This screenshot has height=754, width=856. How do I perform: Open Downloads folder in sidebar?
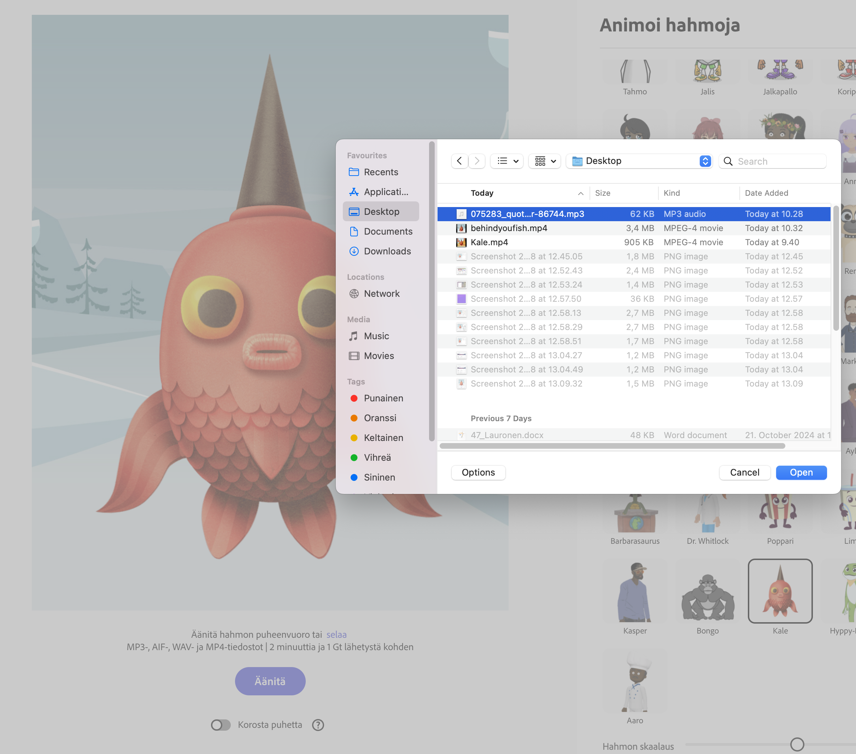click(x=387, y=251)
